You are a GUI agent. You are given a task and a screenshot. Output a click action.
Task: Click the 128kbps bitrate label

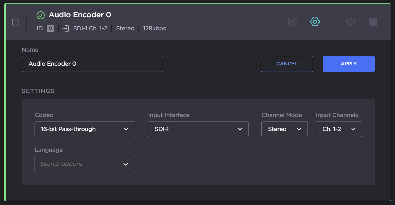tap(154, 29)
